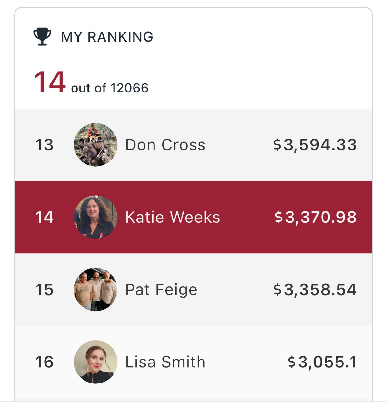
Task: Open Pat Feige's group photo avatar
Action: coord(95,289)
